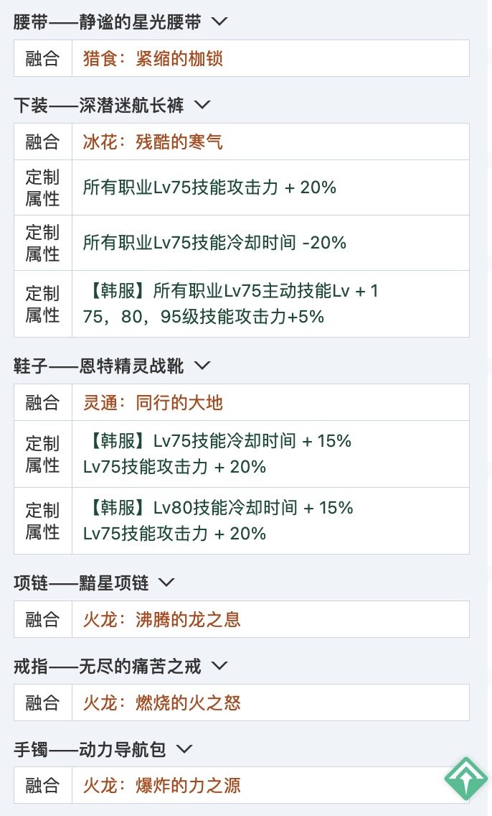The image size is (492, 816).
Task: Collapse the 下装——深潜迷航长裤 section
Action: tap(202, 105)
